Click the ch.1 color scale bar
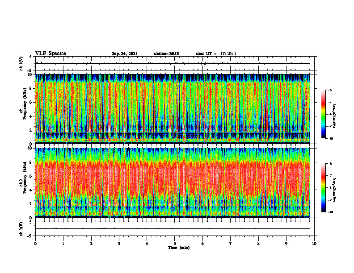 pos(323,114)
